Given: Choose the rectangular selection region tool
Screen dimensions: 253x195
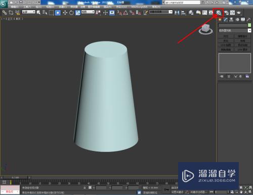Looking at the screenshot, I should [51, 13].
